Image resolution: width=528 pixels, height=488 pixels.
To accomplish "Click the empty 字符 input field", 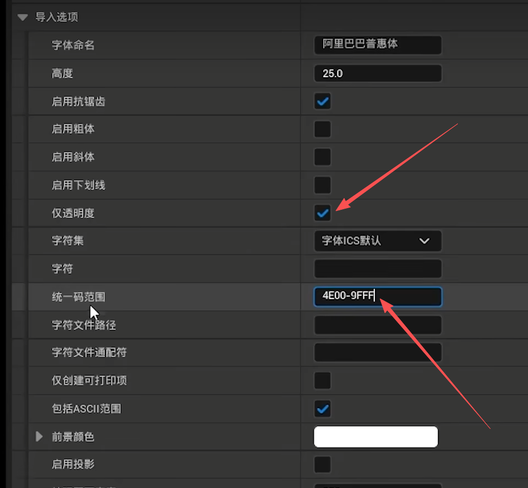I will pyautogui.click(x=377, y=269).
